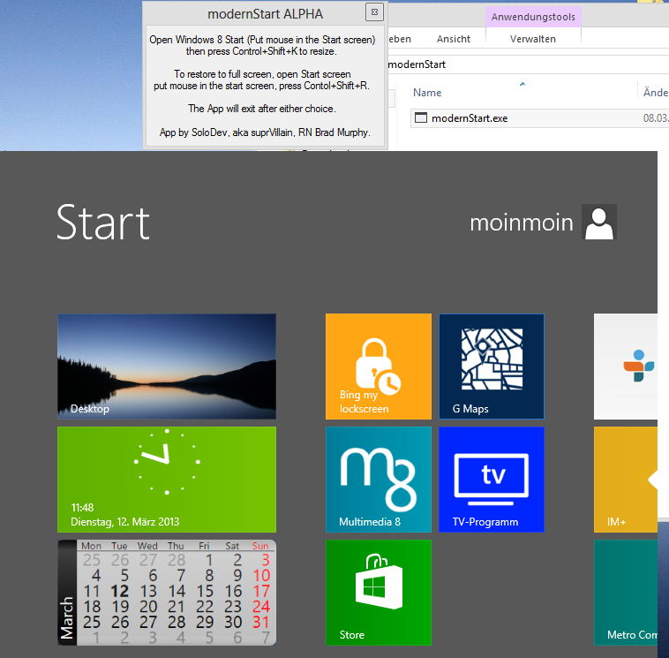Viewport: 669px width, 658px height.
Task: Open the Desktop tile
Action: pyautogui.click(x=167, y=367)
